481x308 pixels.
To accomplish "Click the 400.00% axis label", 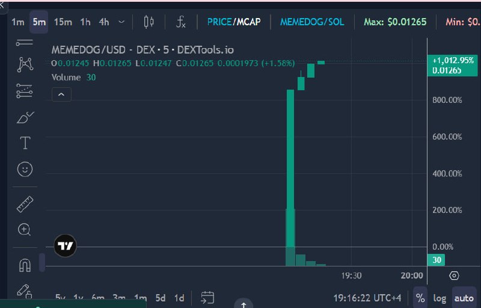I will coord(447,174).
